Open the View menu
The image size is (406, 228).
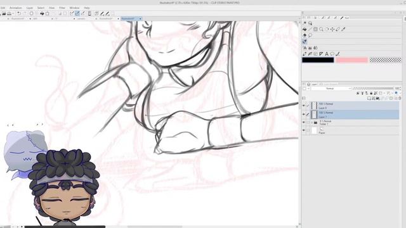(x=52, y=8)
